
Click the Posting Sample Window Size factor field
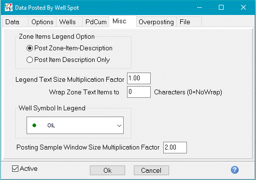(x=175, y=148)
